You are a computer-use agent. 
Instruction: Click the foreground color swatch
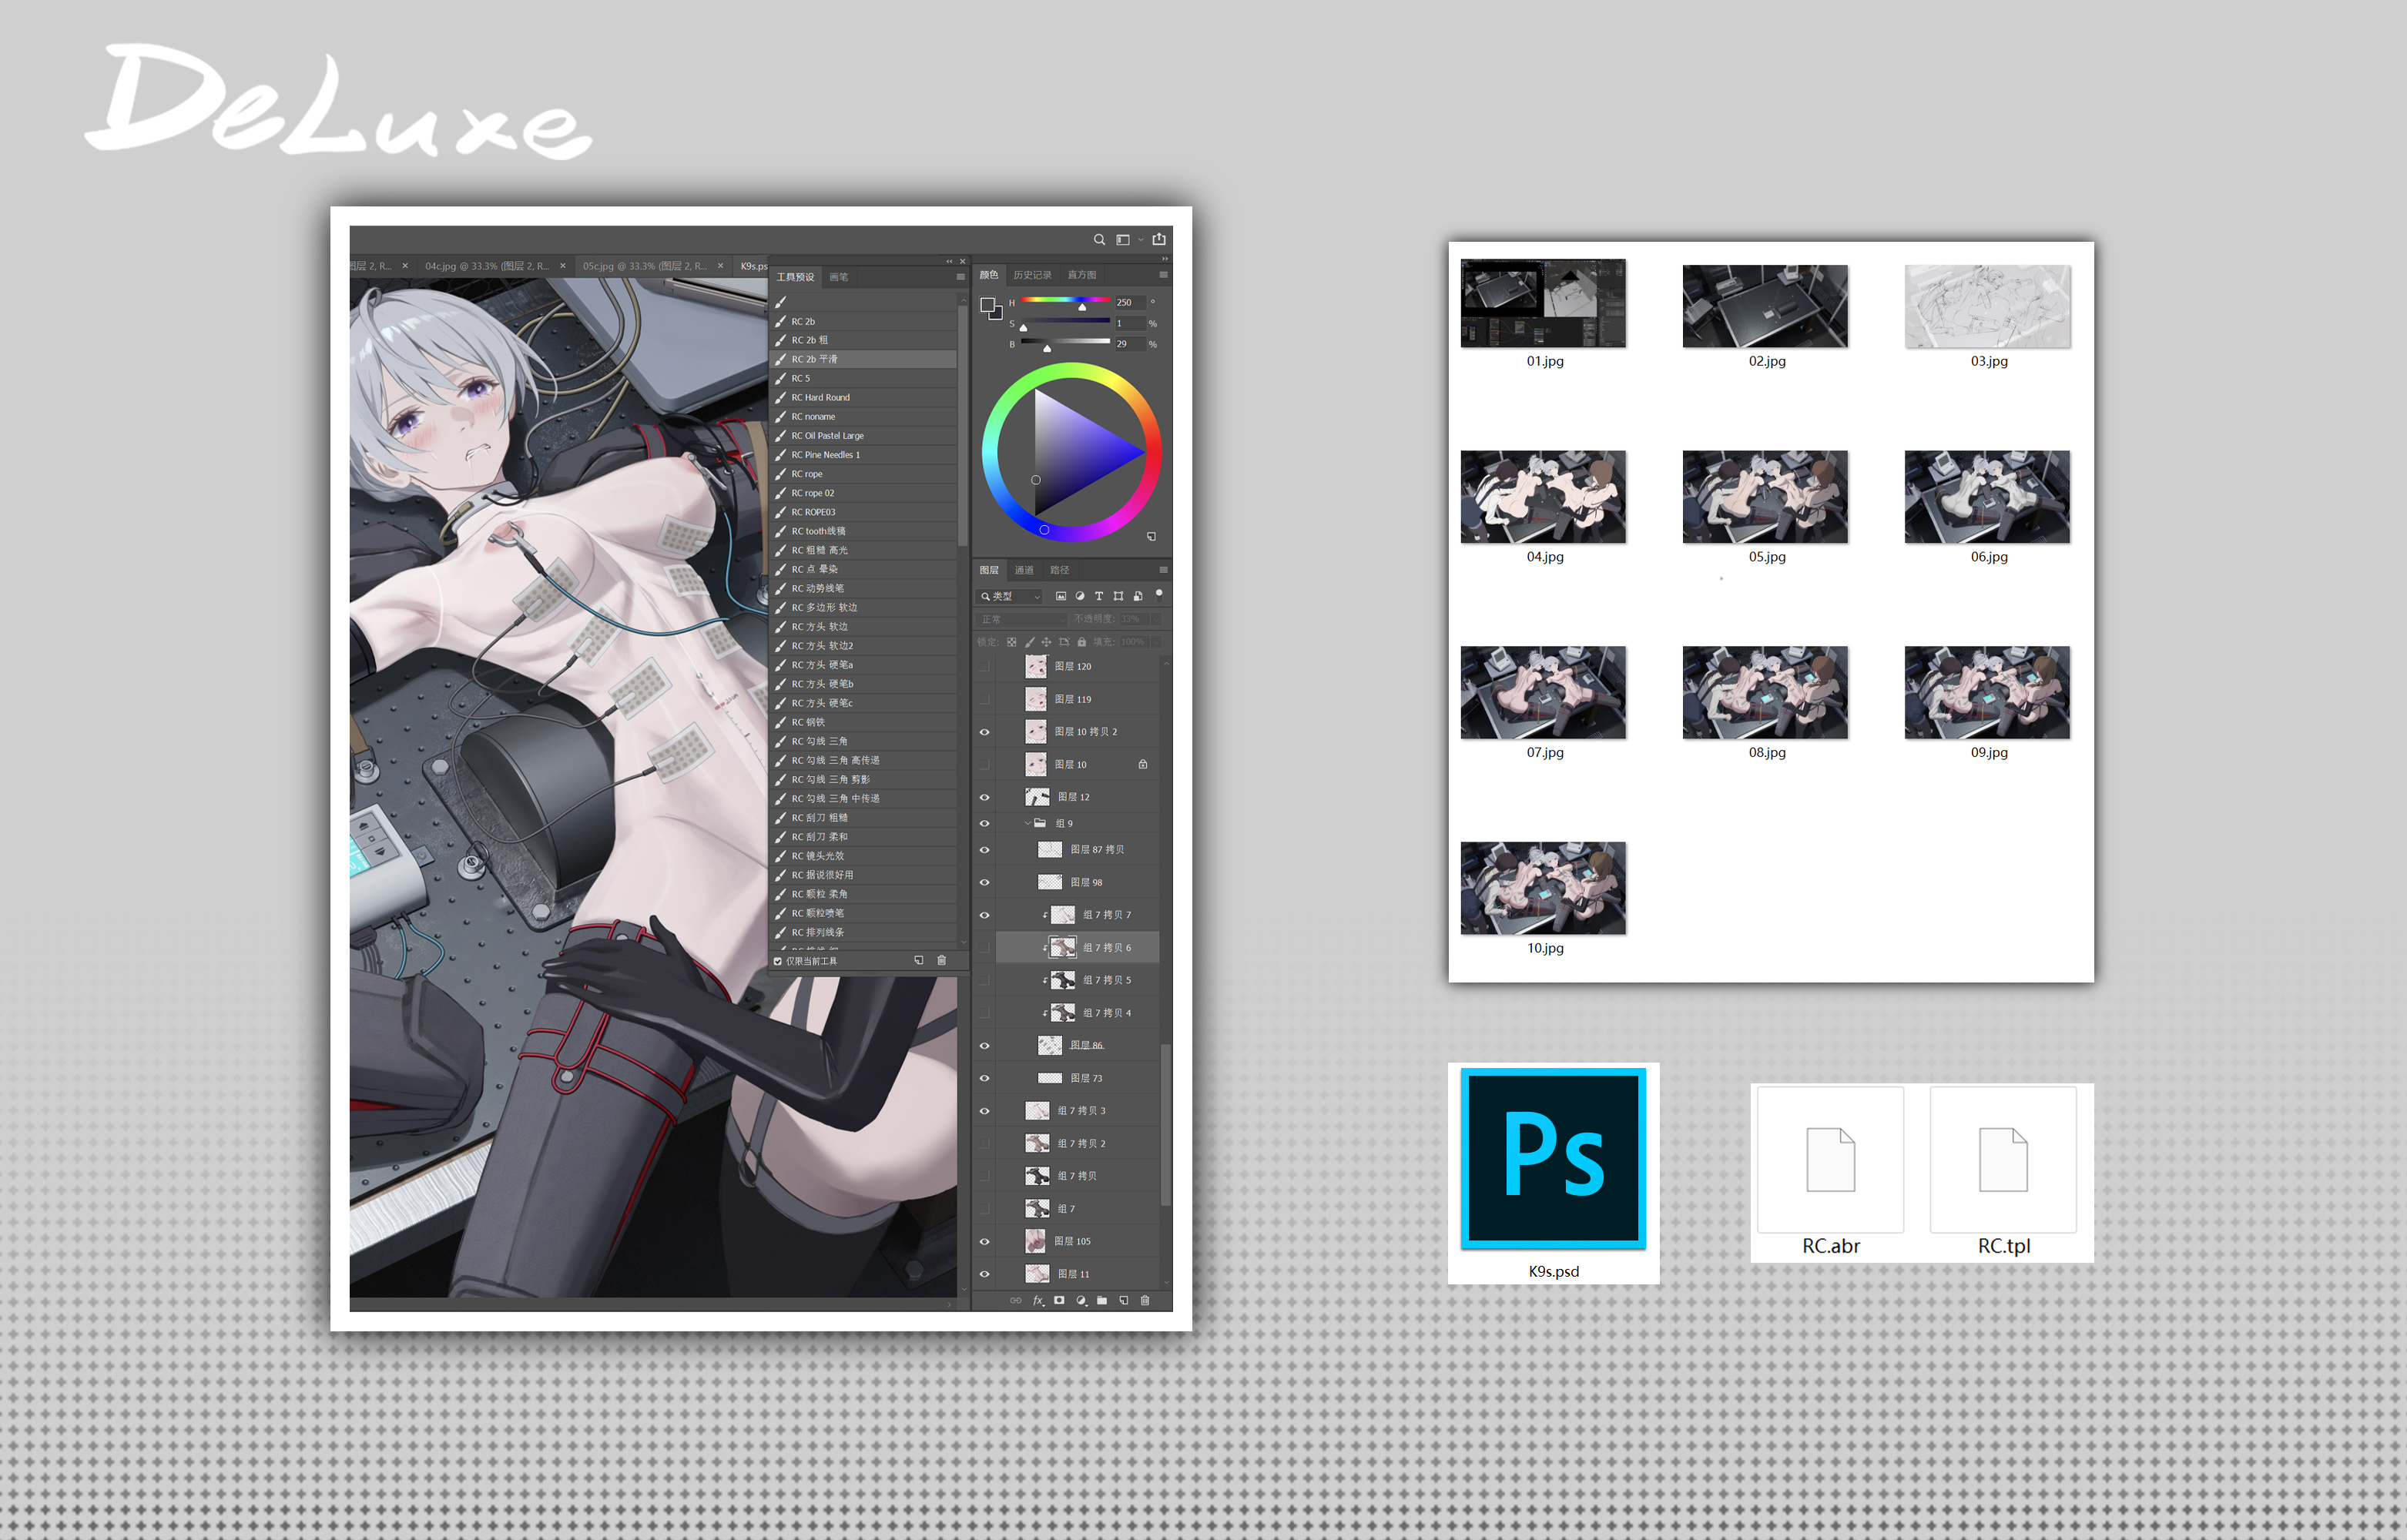coord(987,305)
